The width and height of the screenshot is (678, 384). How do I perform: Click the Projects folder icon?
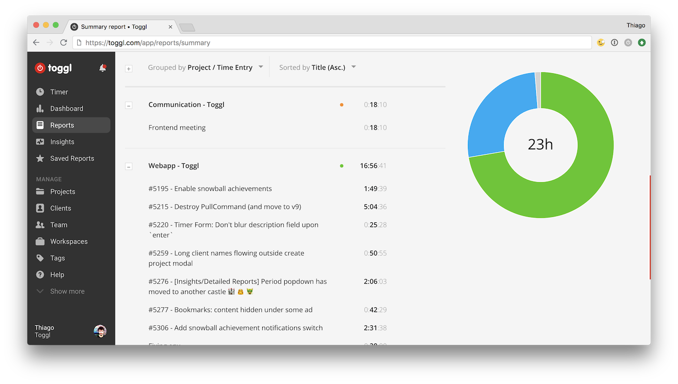click(40, 192)
